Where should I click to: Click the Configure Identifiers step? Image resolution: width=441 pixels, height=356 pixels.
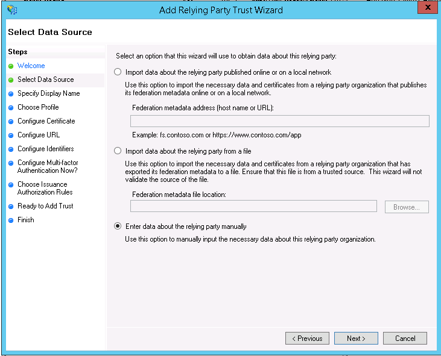click(x=46, y=149)
